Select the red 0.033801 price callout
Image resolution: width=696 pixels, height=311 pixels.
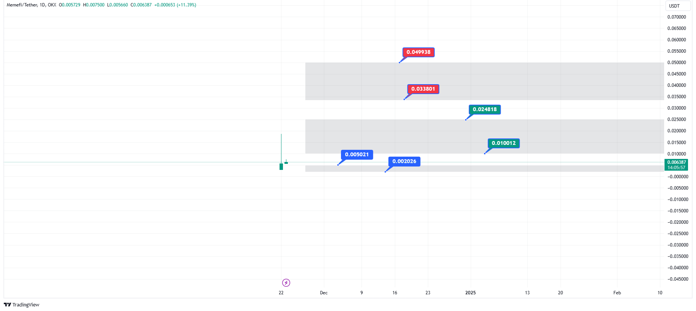coord(423,89)
